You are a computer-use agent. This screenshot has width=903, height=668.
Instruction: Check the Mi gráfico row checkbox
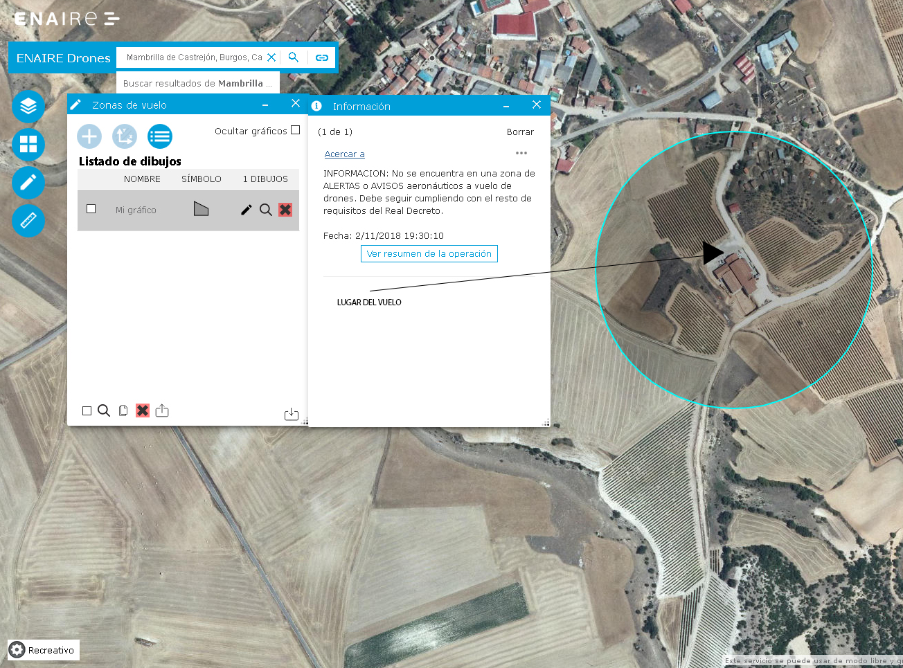coord(91,209)
